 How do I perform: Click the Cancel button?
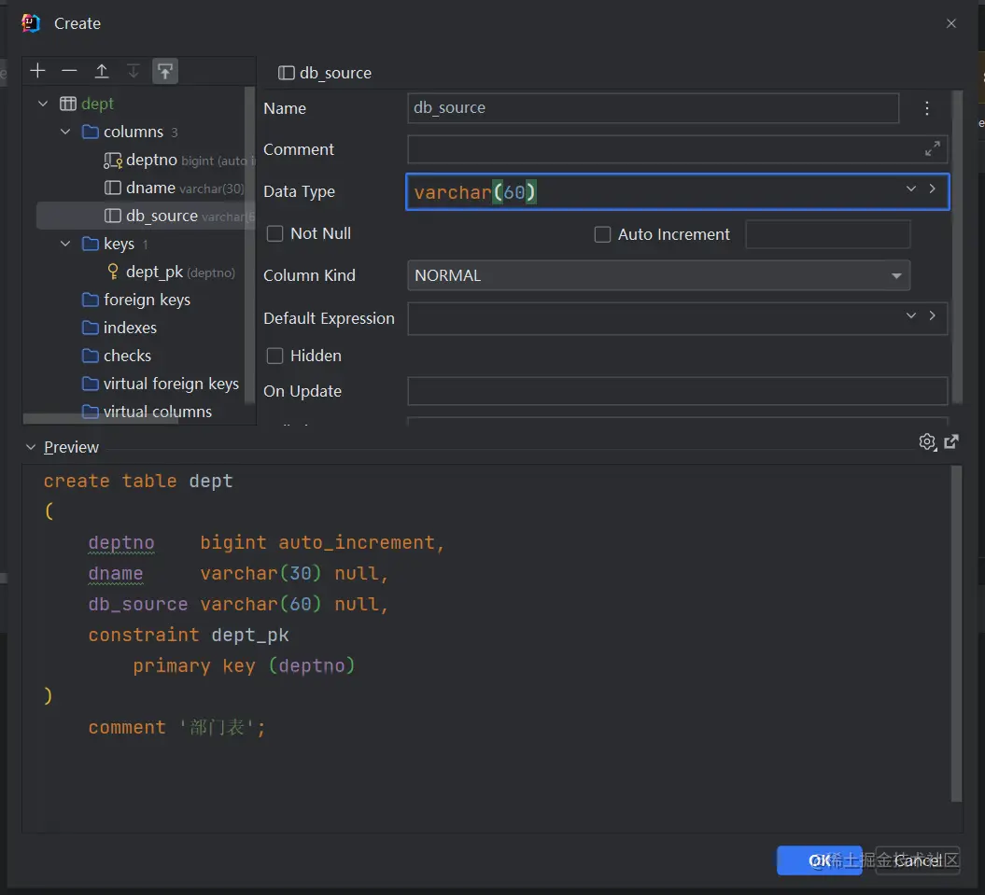(918, 860)
